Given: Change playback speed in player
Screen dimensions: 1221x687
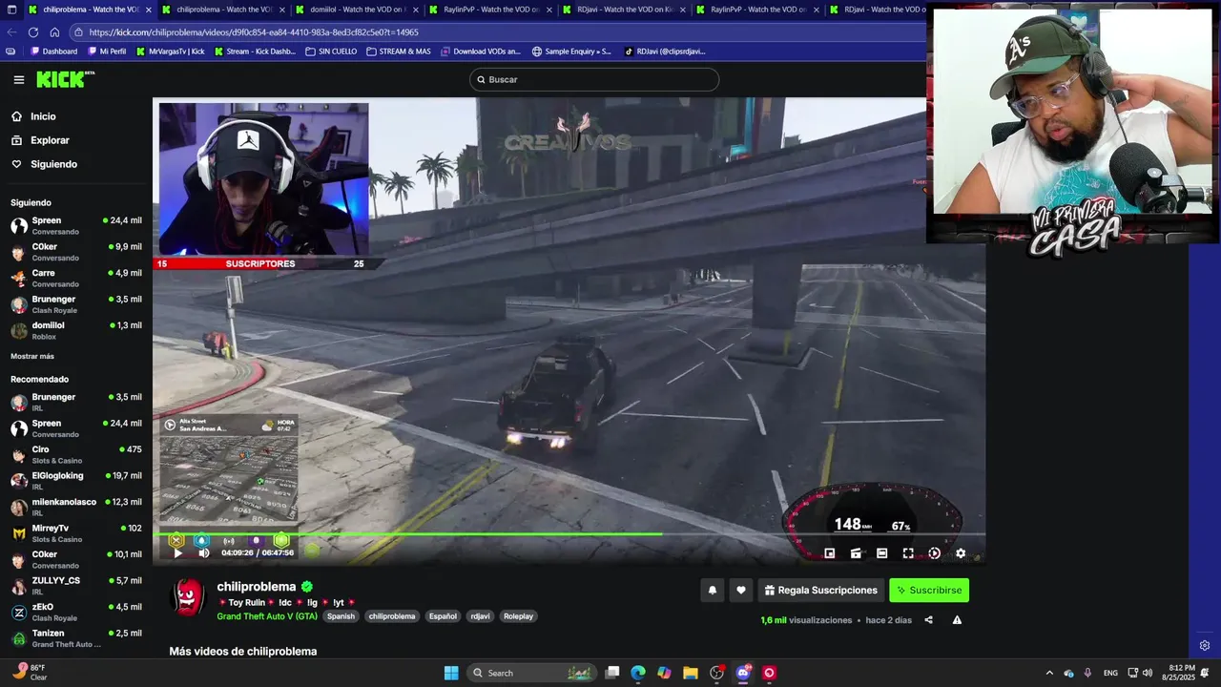Looking at the screenshot, I should coord(934,553).
